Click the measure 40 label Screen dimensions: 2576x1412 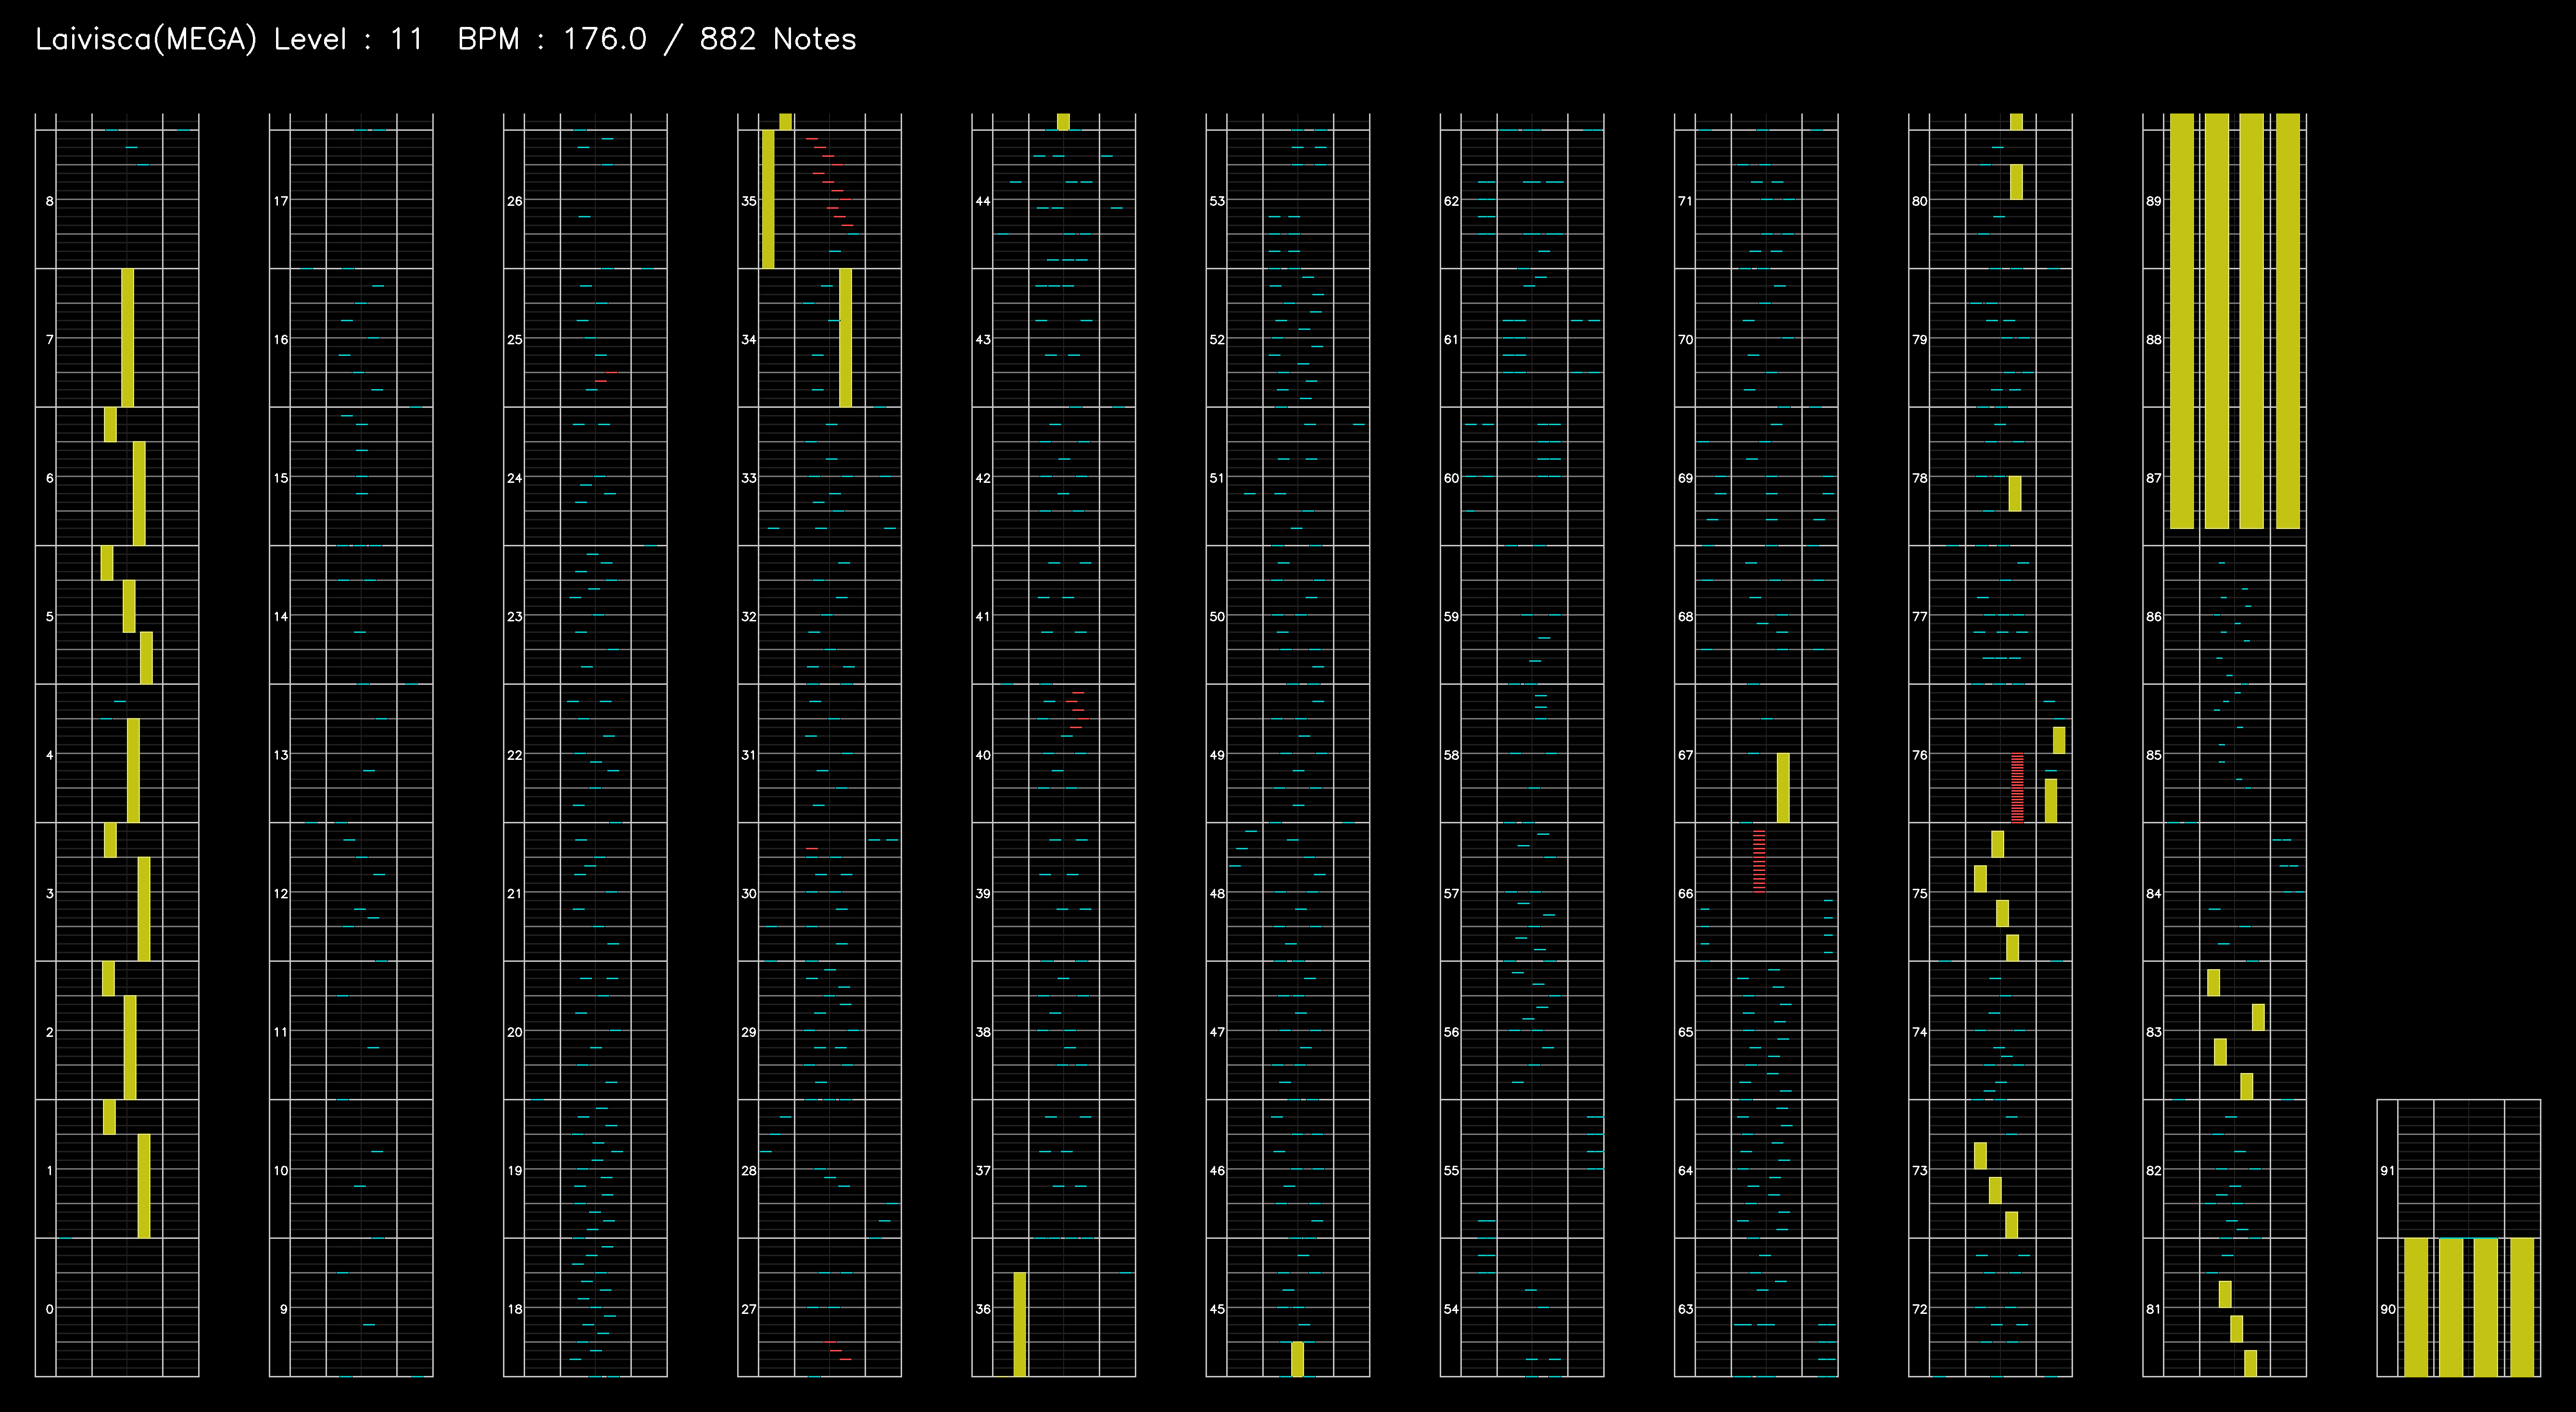click(x=983, y=755)
